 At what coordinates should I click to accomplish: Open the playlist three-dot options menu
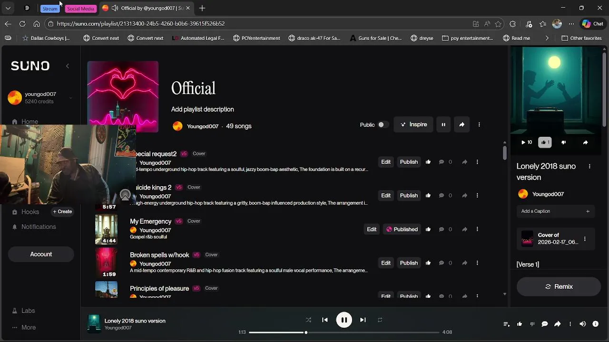(479, 124)
